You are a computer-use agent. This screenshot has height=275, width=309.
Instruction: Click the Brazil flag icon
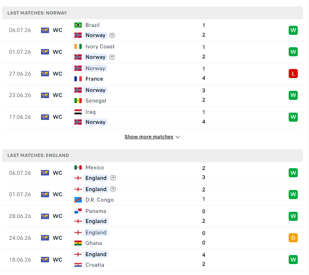(78, 25)
